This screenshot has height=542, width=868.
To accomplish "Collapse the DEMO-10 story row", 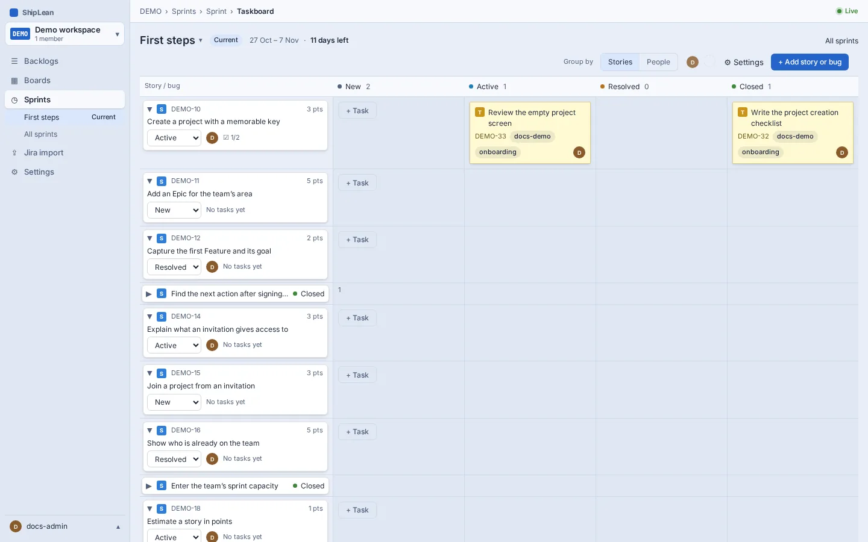I will (x=150, y=110).
